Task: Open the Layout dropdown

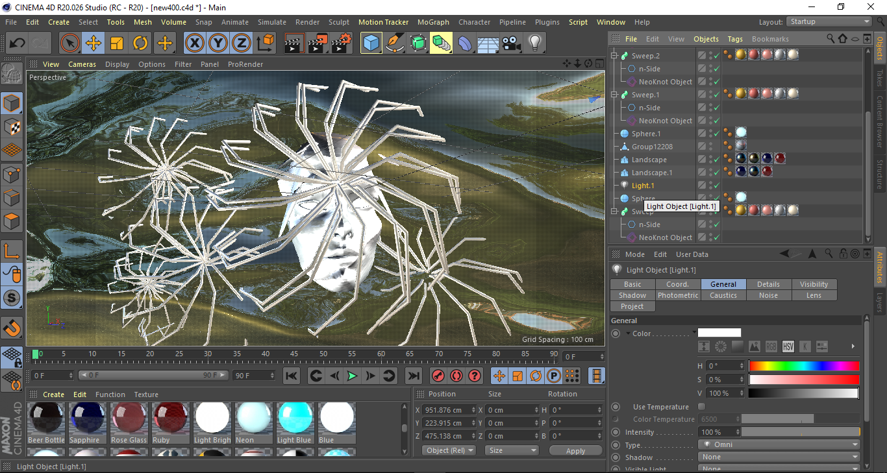Action: (829, 21)
